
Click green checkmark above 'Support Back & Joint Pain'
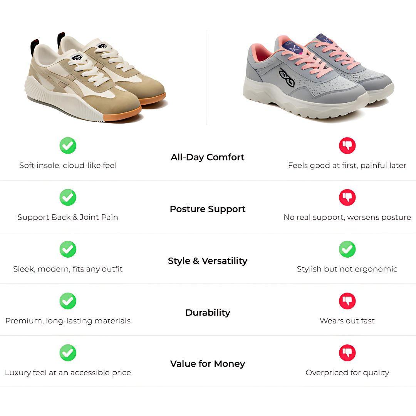coord(68,197)
